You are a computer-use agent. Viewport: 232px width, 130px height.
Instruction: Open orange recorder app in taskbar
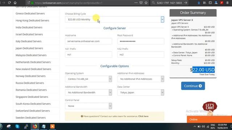coord(52,126)
